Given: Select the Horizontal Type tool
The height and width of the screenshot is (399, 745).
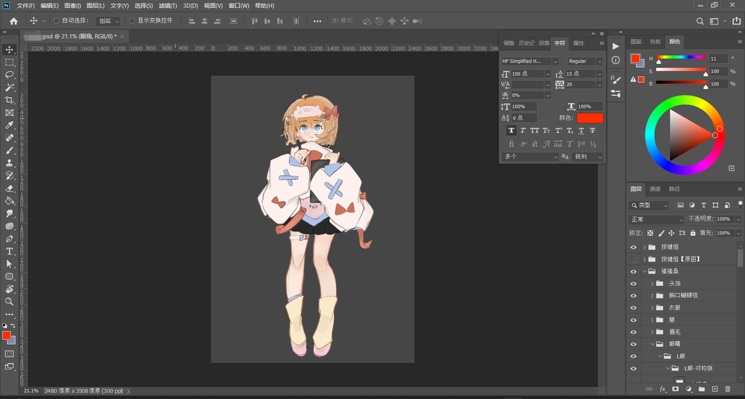Looking at the screenshot, I should click(x=9, y=251).
